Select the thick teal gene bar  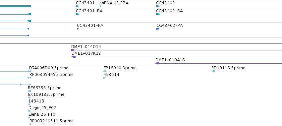(x=15, y=6)
